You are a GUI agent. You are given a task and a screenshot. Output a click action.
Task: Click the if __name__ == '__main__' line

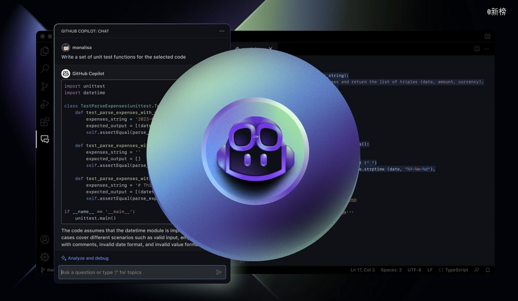click(99, 212)
